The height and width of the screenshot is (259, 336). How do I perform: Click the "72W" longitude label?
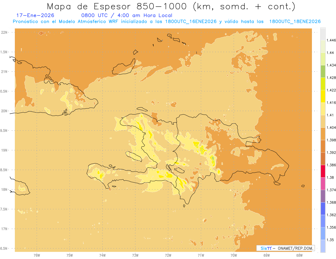[168, 255]
